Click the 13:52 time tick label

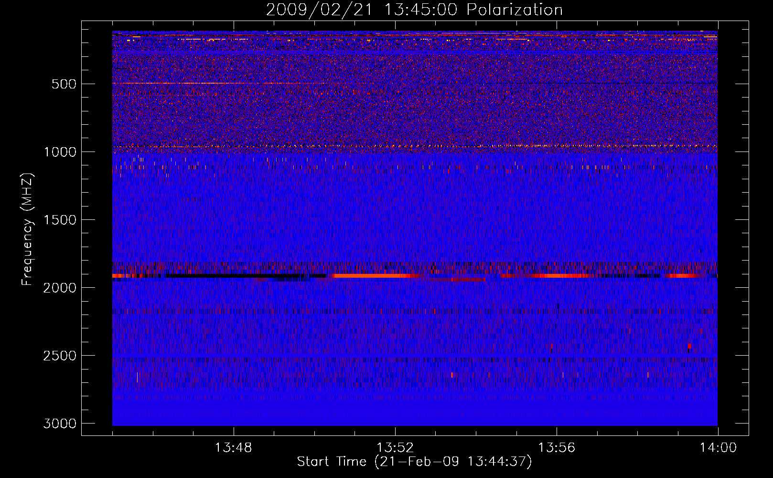coord(395,448)
